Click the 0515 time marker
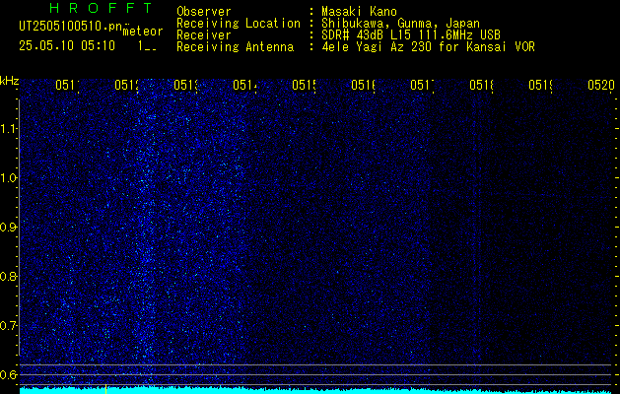 click(x=304, y=85)
